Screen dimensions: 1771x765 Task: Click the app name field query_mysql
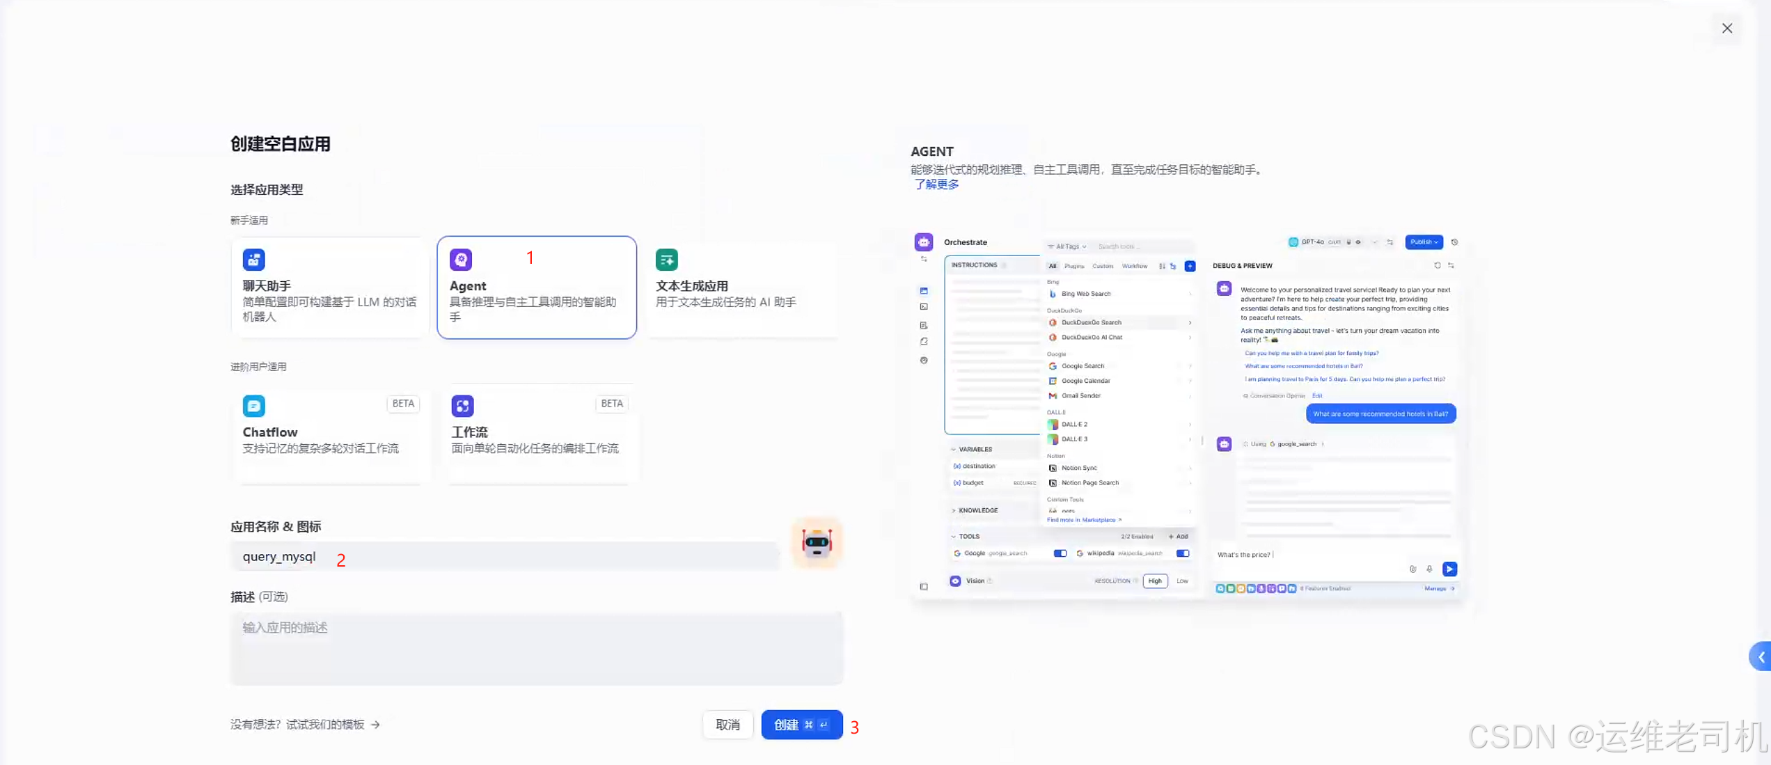[505, 557]
